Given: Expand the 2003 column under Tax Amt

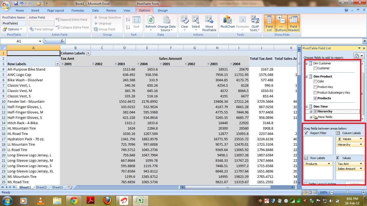Looking at the screenshot, I should (116, 64).
